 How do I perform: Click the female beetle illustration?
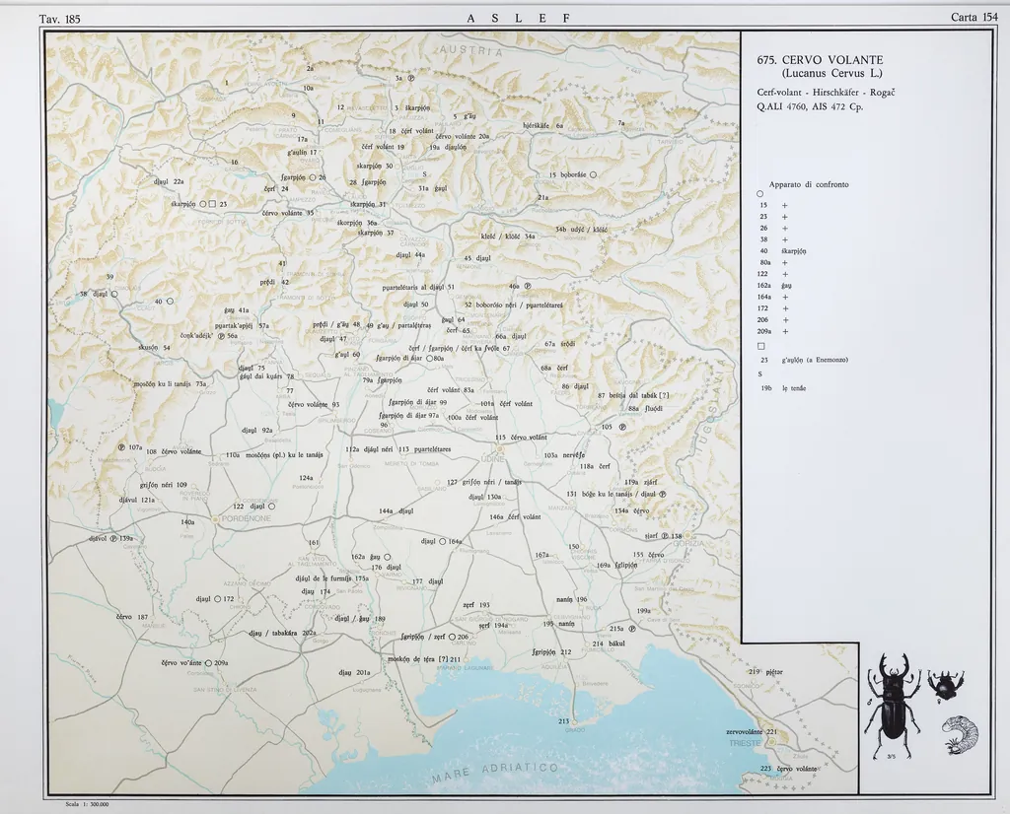(x=946, y=683)
